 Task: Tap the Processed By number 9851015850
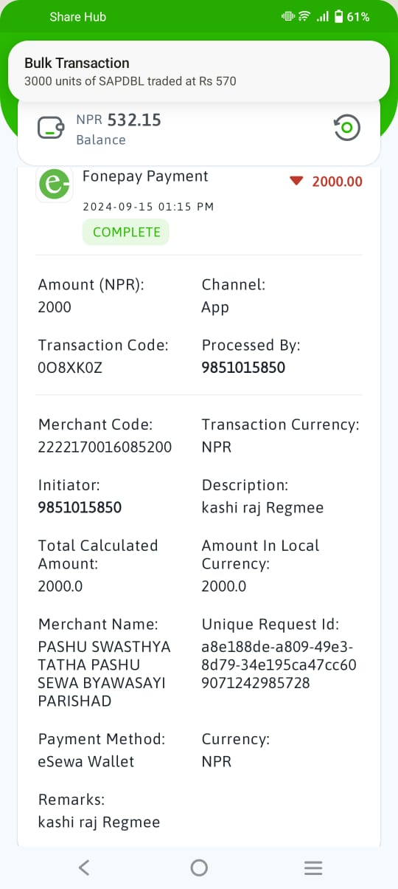pyautogui.click(x=243, y=368)
